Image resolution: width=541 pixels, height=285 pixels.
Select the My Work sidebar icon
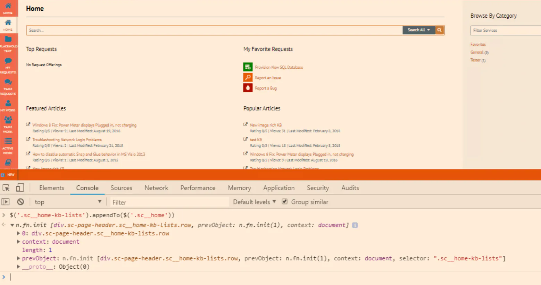pos(8,104)
